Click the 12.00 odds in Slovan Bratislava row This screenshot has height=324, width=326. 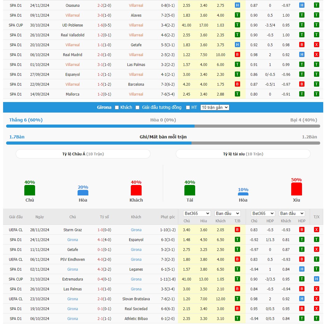[220, 299]
